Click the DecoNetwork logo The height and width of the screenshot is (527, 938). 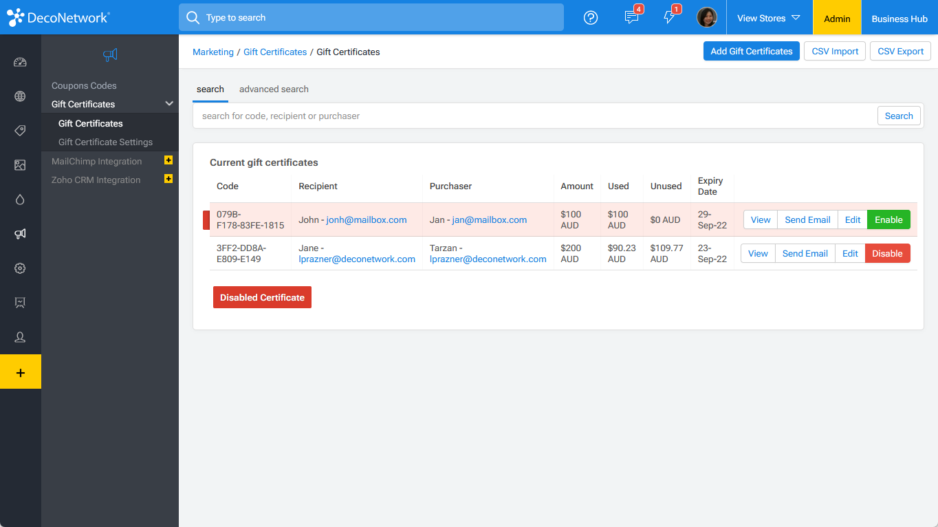(58, 18)
